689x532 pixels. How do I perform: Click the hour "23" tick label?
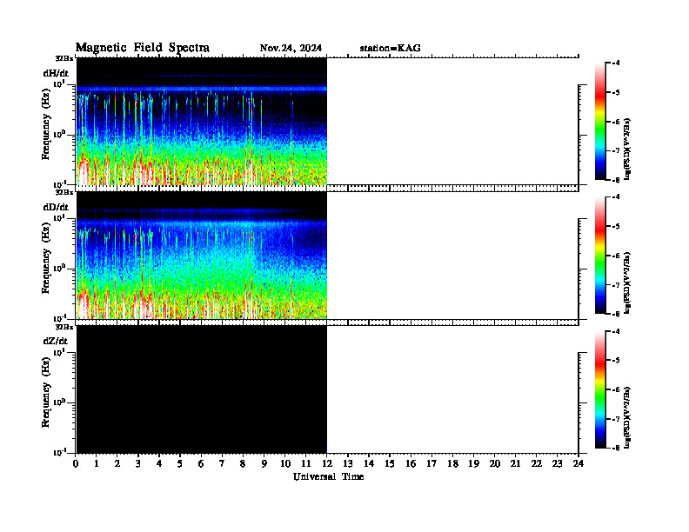point(557,463)
